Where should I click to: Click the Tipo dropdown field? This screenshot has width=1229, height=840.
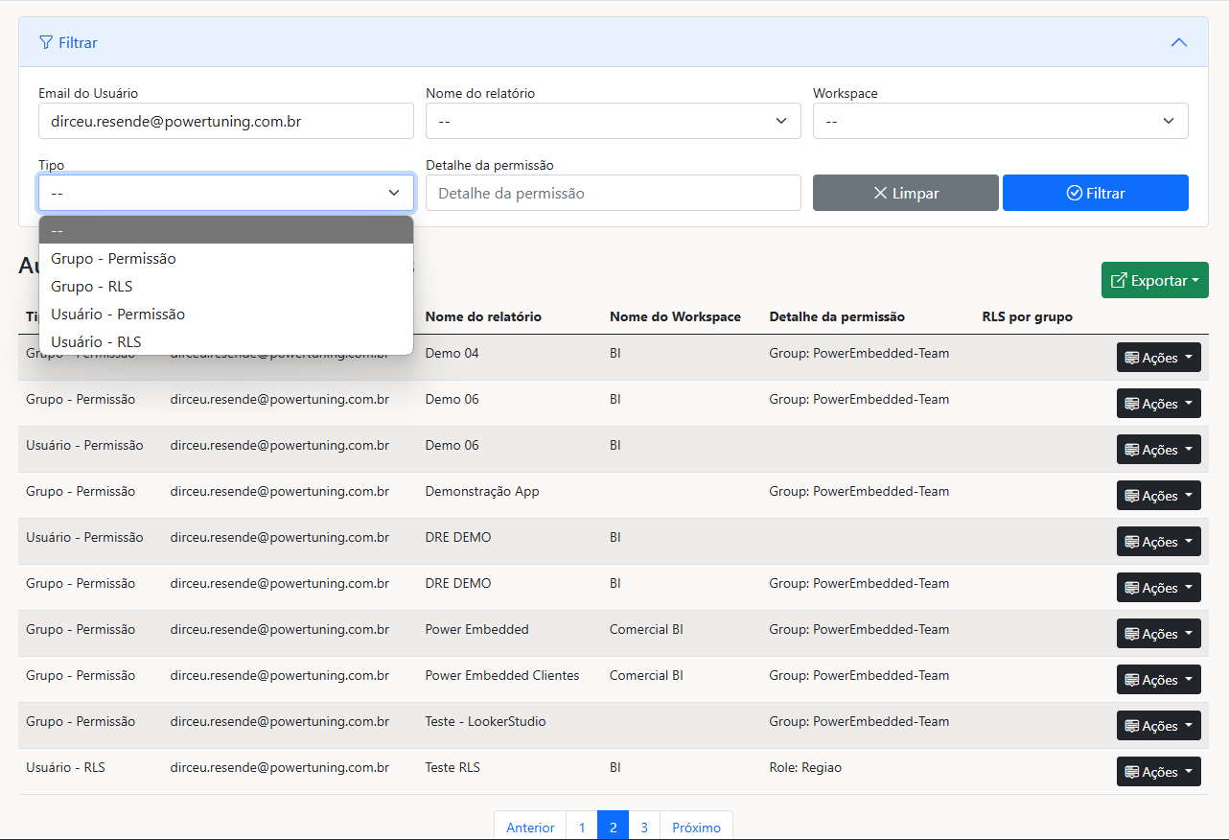(x=225, y=193)
